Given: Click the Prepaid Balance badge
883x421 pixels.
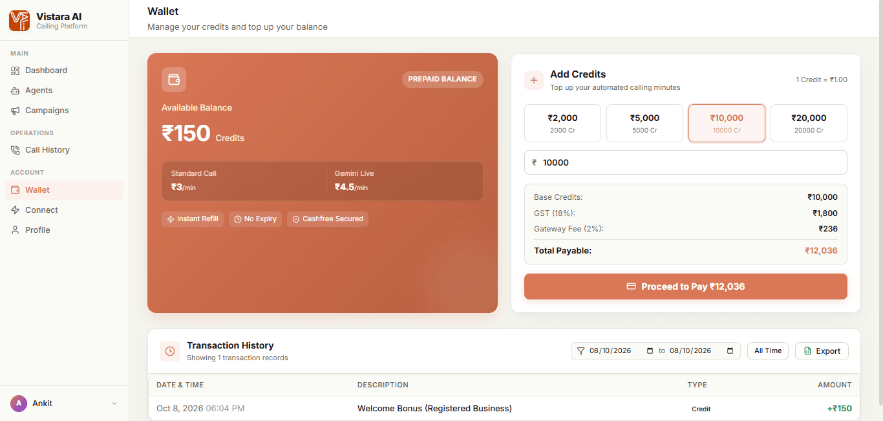Looking at the screenshot, I should 443,80.
